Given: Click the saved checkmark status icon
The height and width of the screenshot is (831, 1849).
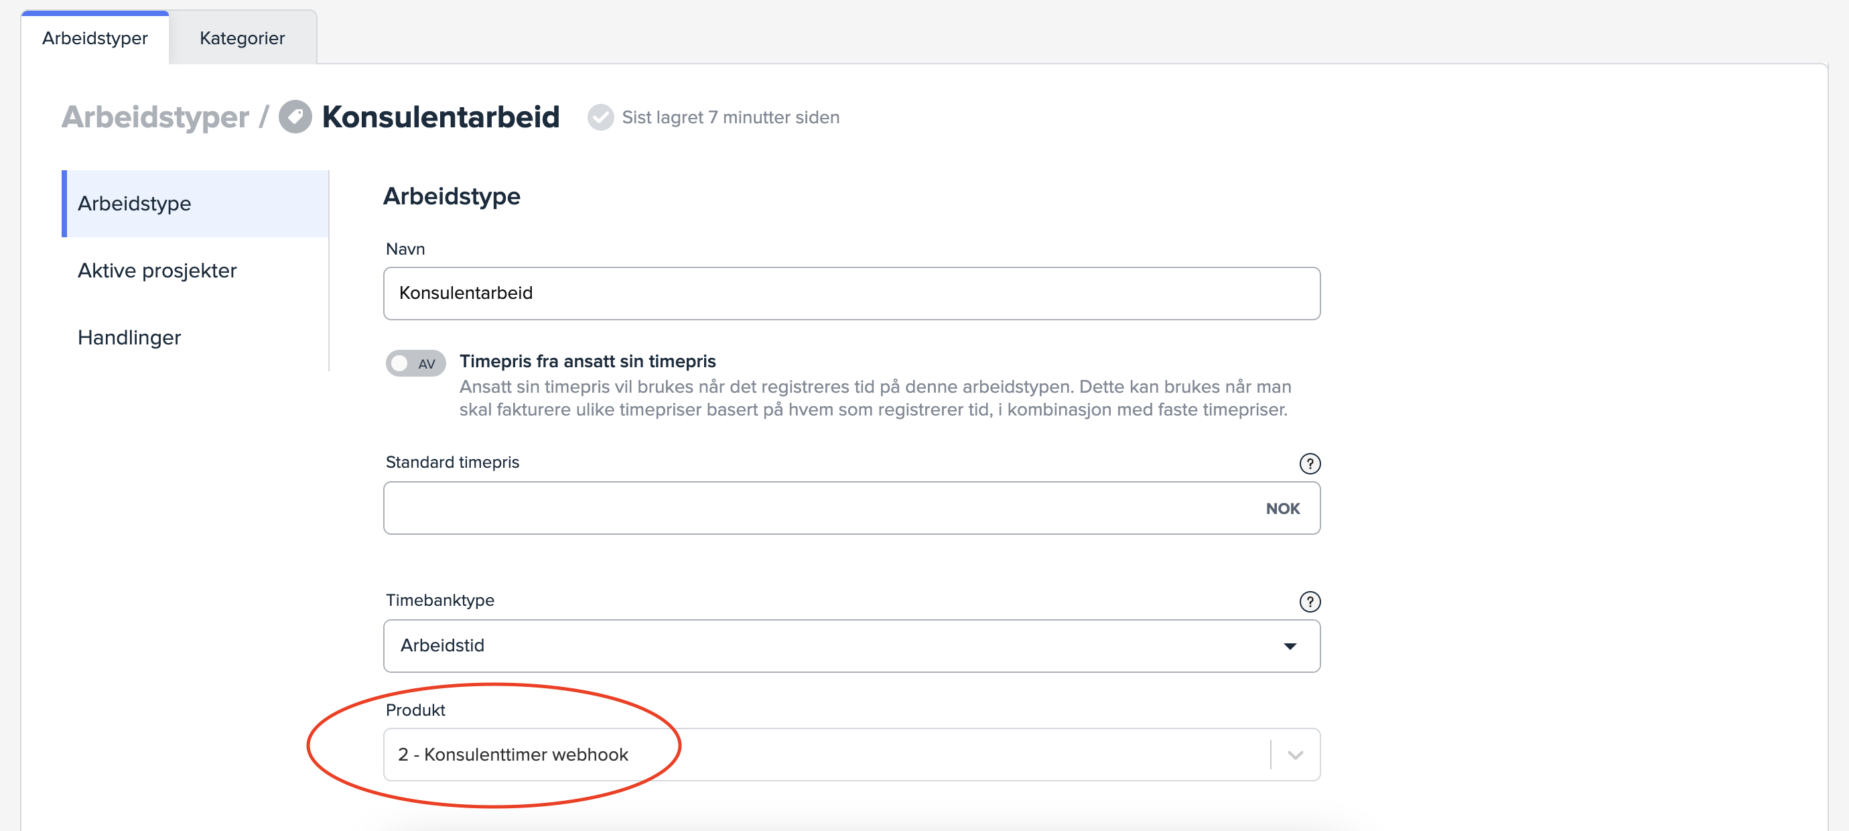Looking at the screenshot, I should pyautogui.click(x=600, y=117).
